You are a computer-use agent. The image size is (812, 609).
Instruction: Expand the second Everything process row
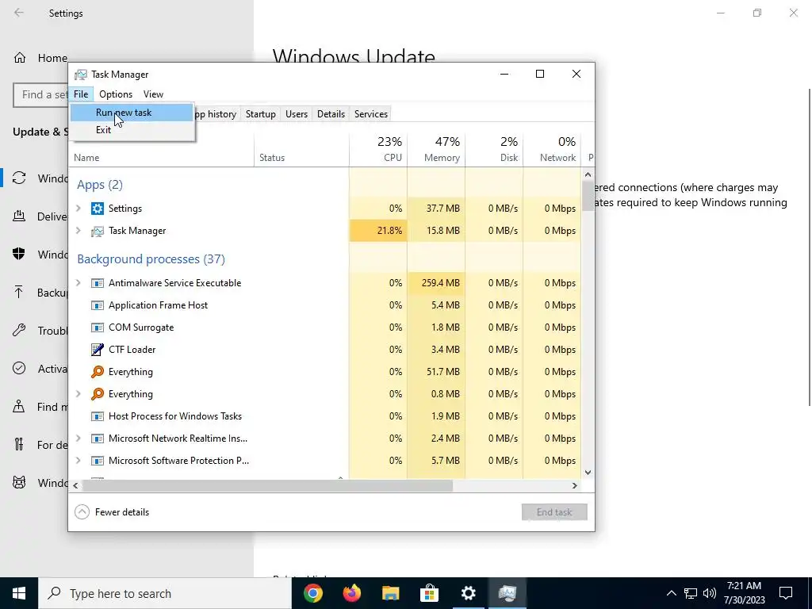click(x=79, y=393)
